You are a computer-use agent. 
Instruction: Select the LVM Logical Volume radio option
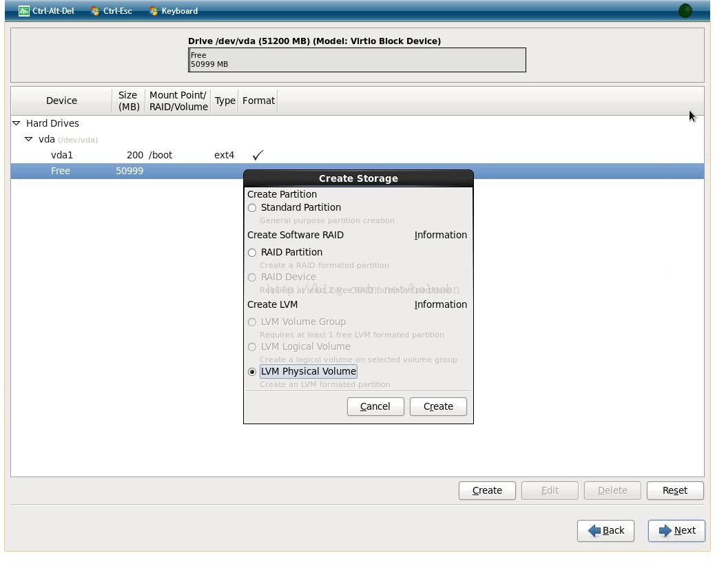[x=251, y=347]
